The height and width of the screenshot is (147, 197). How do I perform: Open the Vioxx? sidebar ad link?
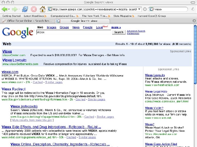point(150,124)
